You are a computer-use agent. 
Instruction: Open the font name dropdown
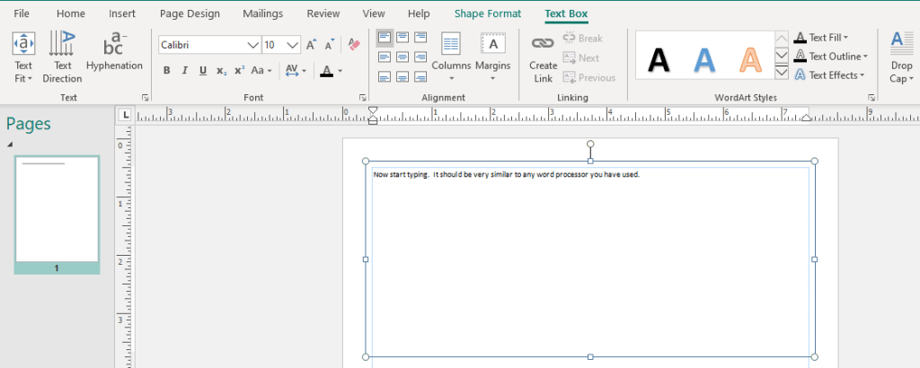[252, 45]
